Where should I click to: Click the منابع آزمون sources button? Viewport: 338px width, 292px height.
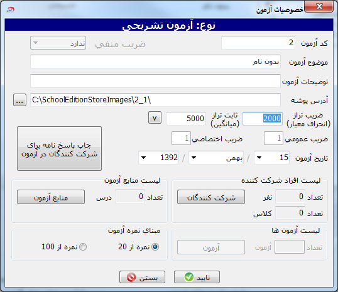pos(51,197)
